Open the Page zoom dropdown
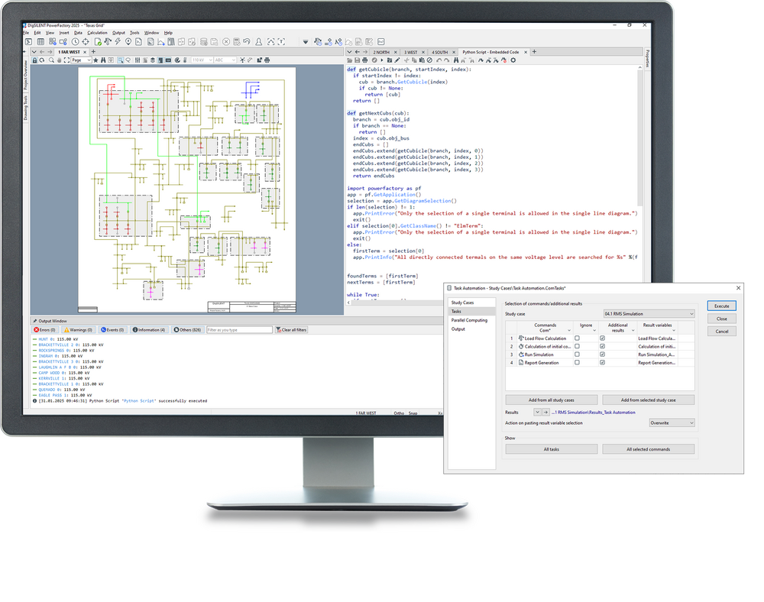The image size is (764, 602). 88,60
